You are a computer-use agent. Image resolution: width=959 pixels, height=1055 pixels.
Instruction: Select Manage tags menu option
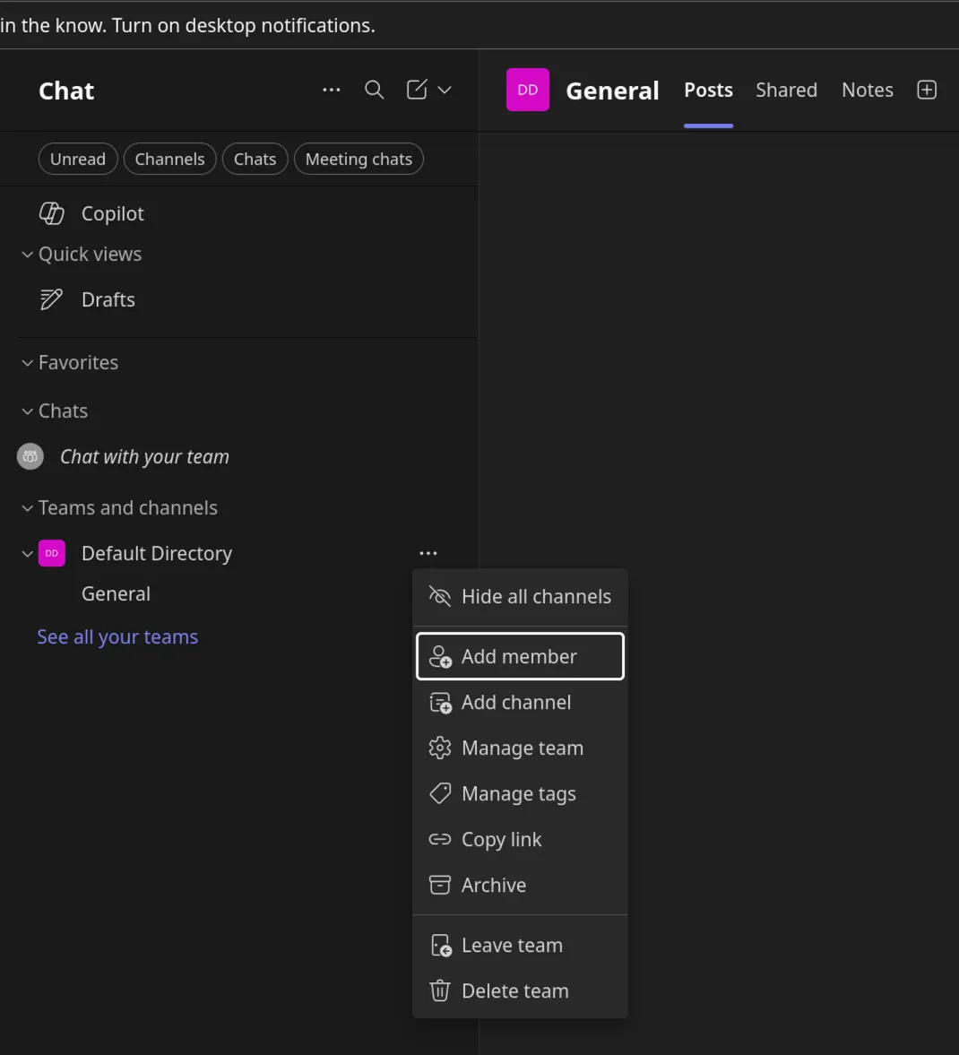(x=520, y=793)
